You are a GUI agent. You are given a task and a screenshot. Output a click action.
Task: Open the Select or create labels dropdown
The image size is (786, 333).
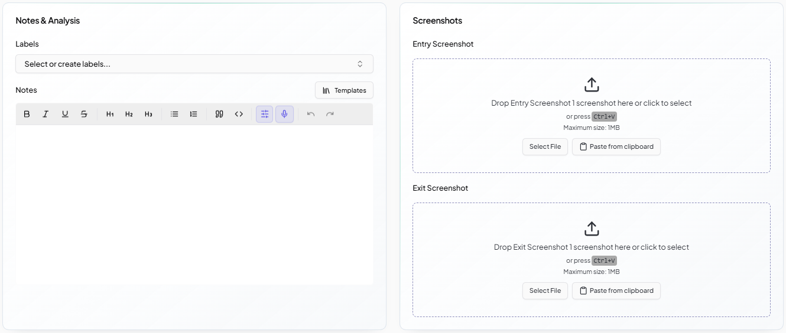[194, 64]
